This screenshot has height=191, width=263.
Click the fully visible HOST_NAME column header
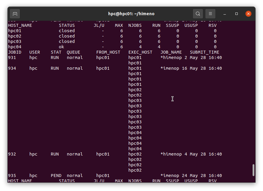pyautogui.click(x=20, y=25)
